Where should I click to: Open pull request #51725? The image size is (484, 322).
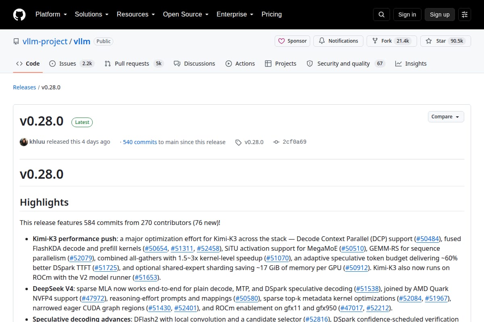click(x=106, y=268)
